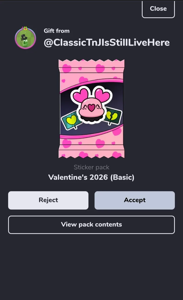
Task: Tap the frog badge atop the avatar
Action: (x=25, y=28)
